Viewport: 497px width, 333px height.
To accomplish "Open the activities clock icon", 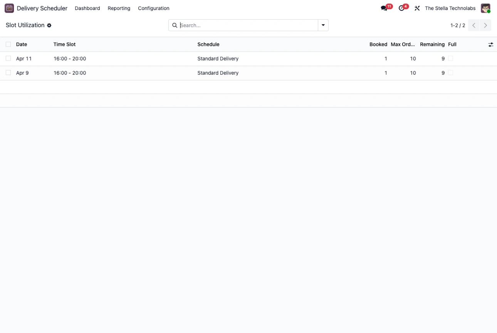I will (401, 8).
